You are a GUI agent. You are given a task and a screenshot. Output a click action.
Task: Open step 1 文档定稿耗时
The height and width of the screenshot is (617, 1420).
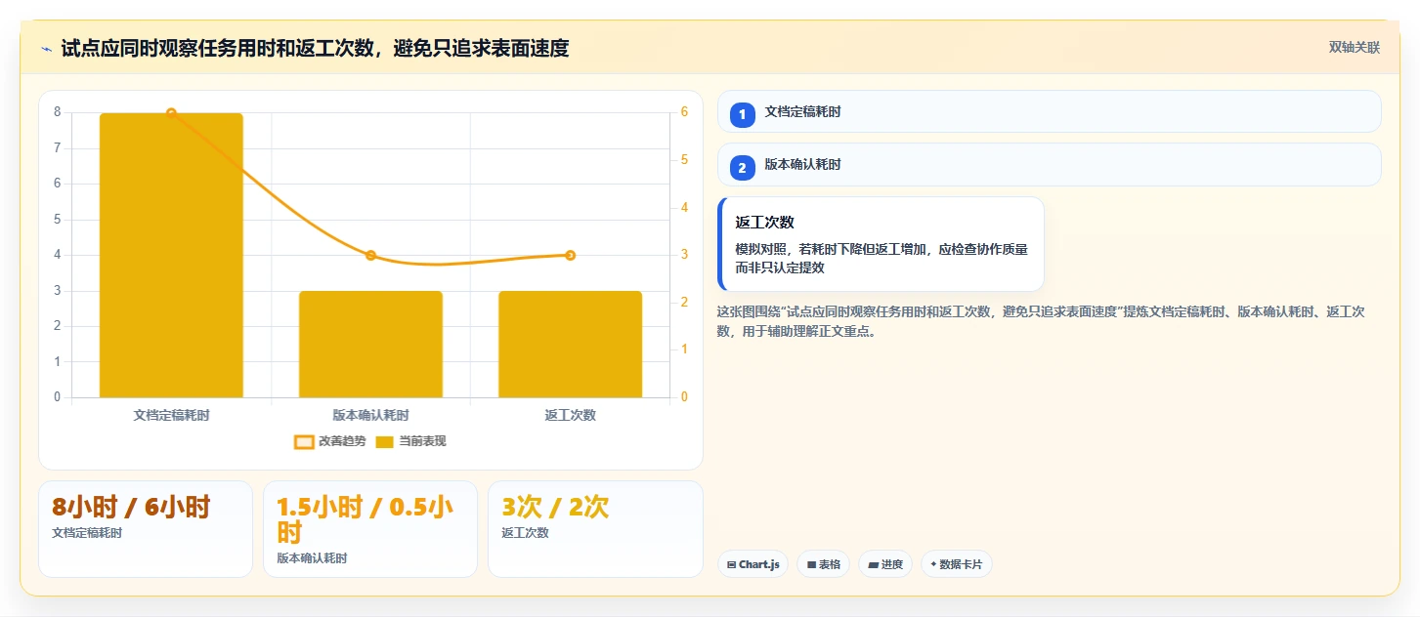tap(1049, 111)
